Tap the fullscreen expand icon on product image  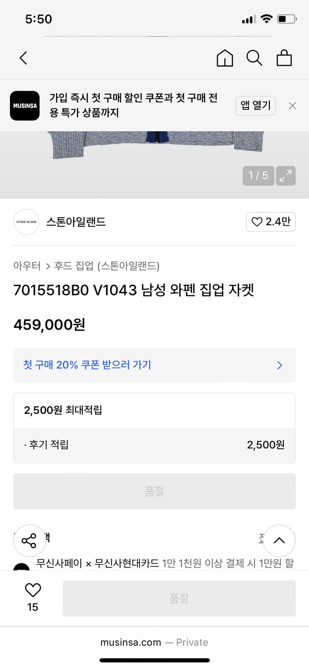286,175
